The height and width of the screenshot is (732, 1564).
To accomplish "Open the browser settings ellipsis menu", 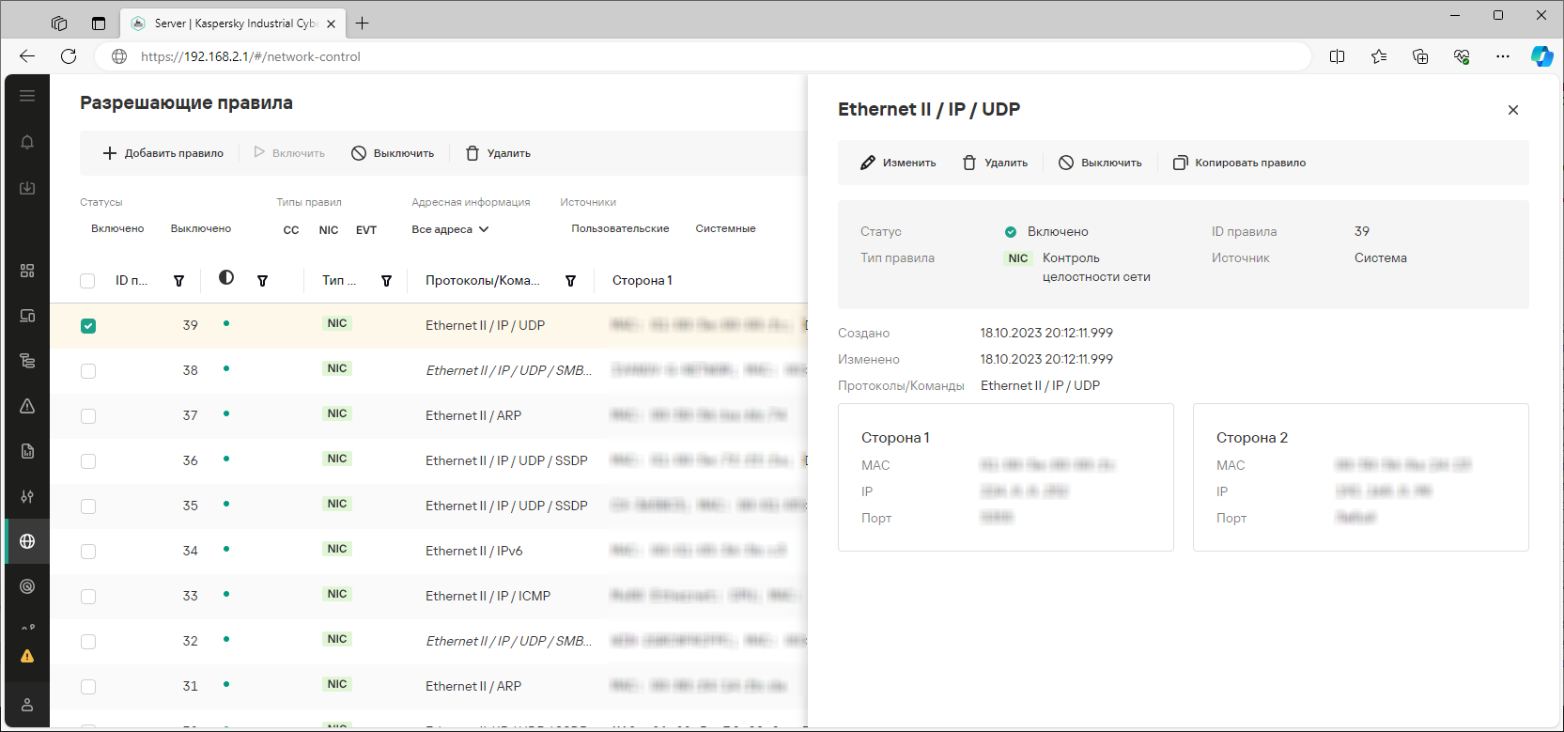I will pos(1502,56).
